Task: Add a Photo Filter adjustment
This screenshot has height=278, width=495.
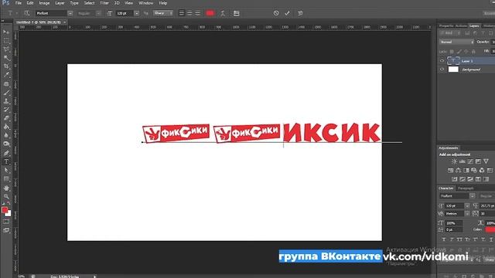Action: [474, 170]
